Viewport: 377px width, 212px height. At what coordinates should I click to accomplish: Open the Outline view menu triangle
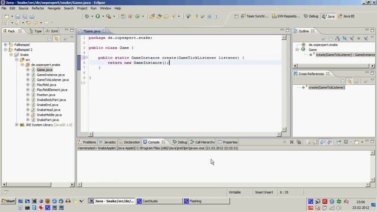pos(372,37)
